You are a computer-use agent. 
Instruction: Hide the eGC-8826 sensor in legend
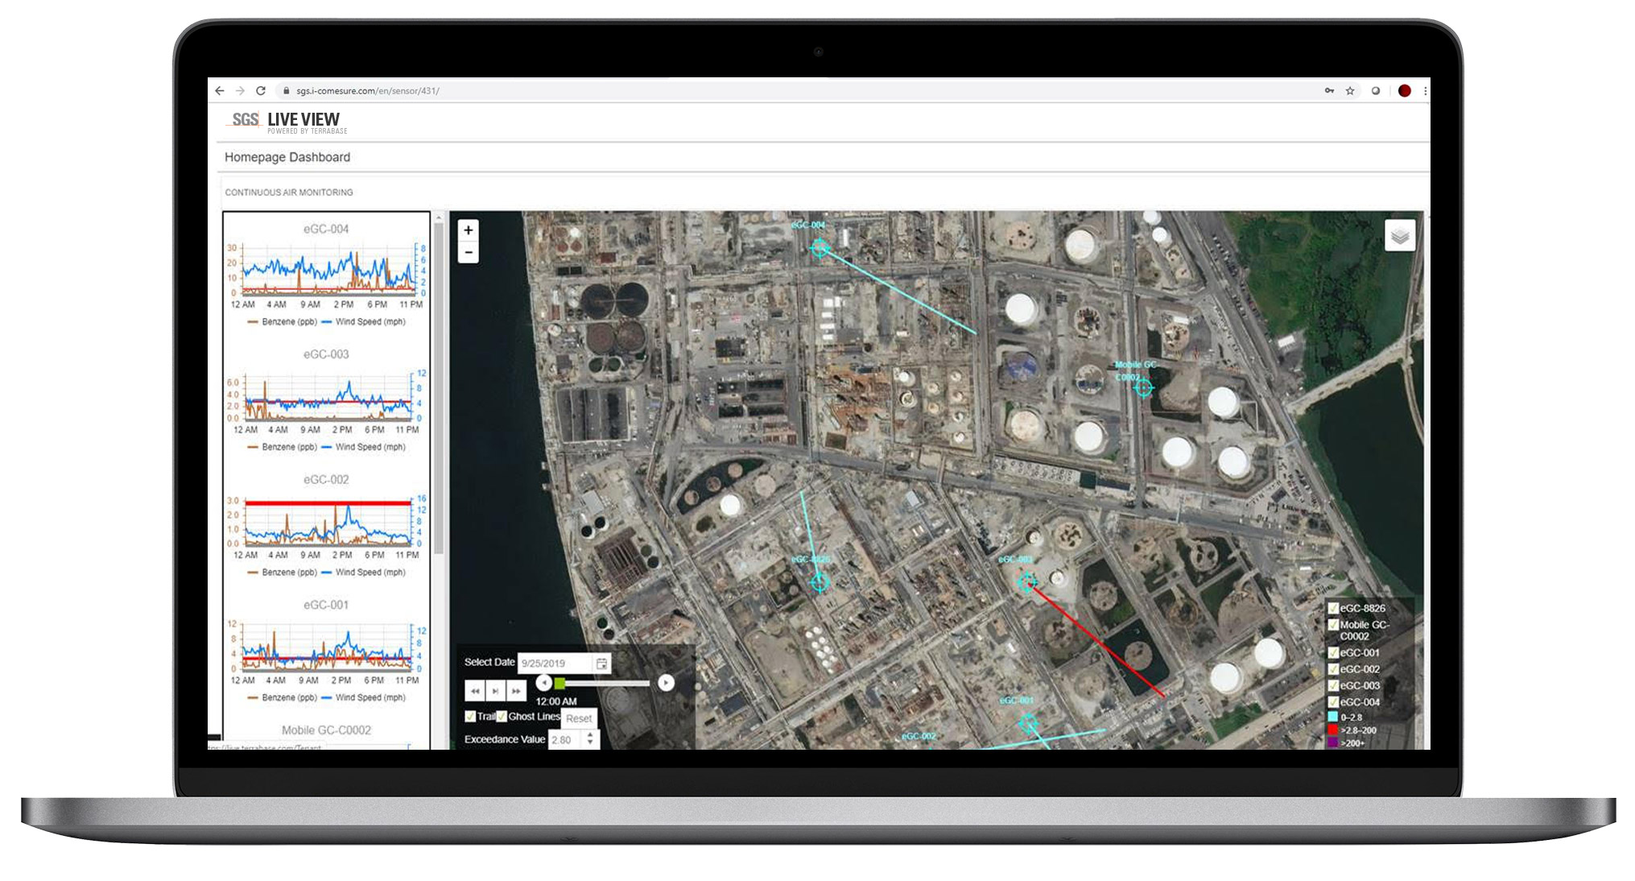click(1333, 608)
